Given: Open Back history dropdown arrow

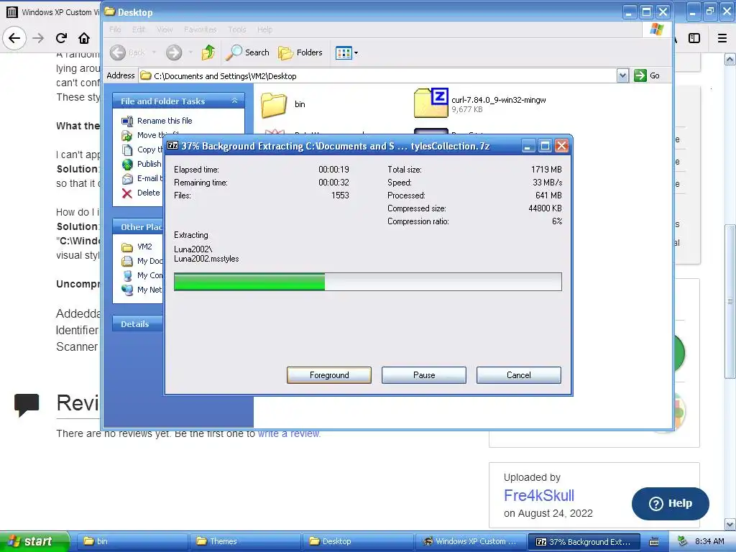Looking at the screenshot, I should pyautogui.click(x=154, y=52).
